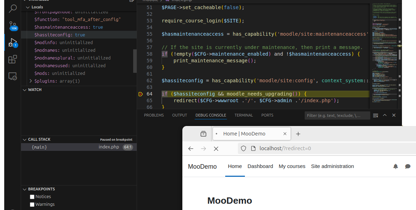Select the Home | MooDemo browser tab
Image resolution: width=416 pixels, height=210 pixels.
(x=252, y=134)
